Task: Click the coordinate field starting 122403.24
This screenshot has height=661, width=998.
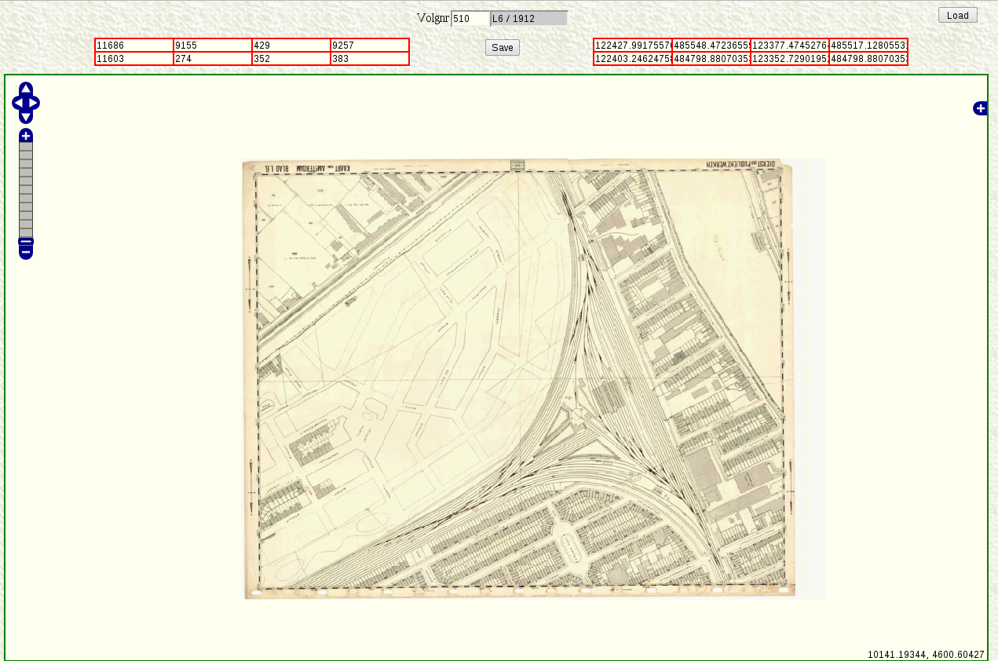Action: 633,58
